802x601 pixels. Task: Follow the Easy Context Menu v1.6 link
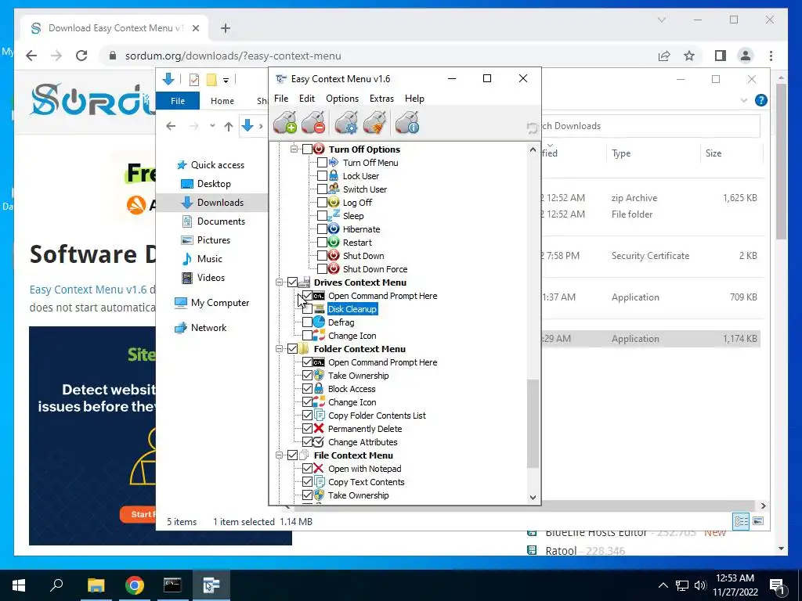pos(88,290)
